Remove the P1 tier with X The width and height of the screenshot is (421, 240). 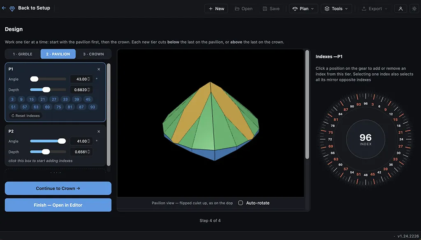(x=99, y=69)
